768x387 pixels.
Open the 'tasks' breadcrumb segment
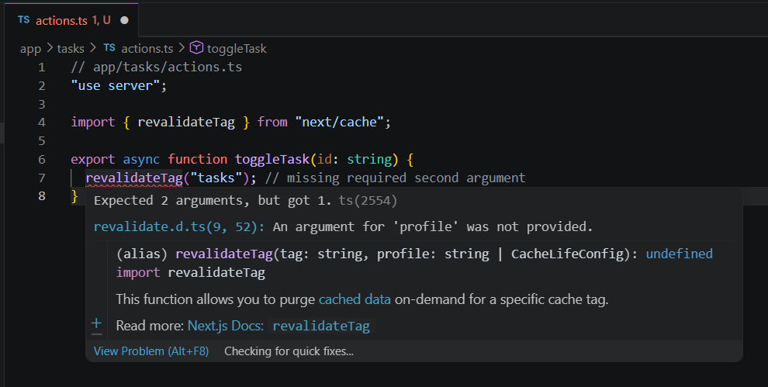tap(71, 49)
